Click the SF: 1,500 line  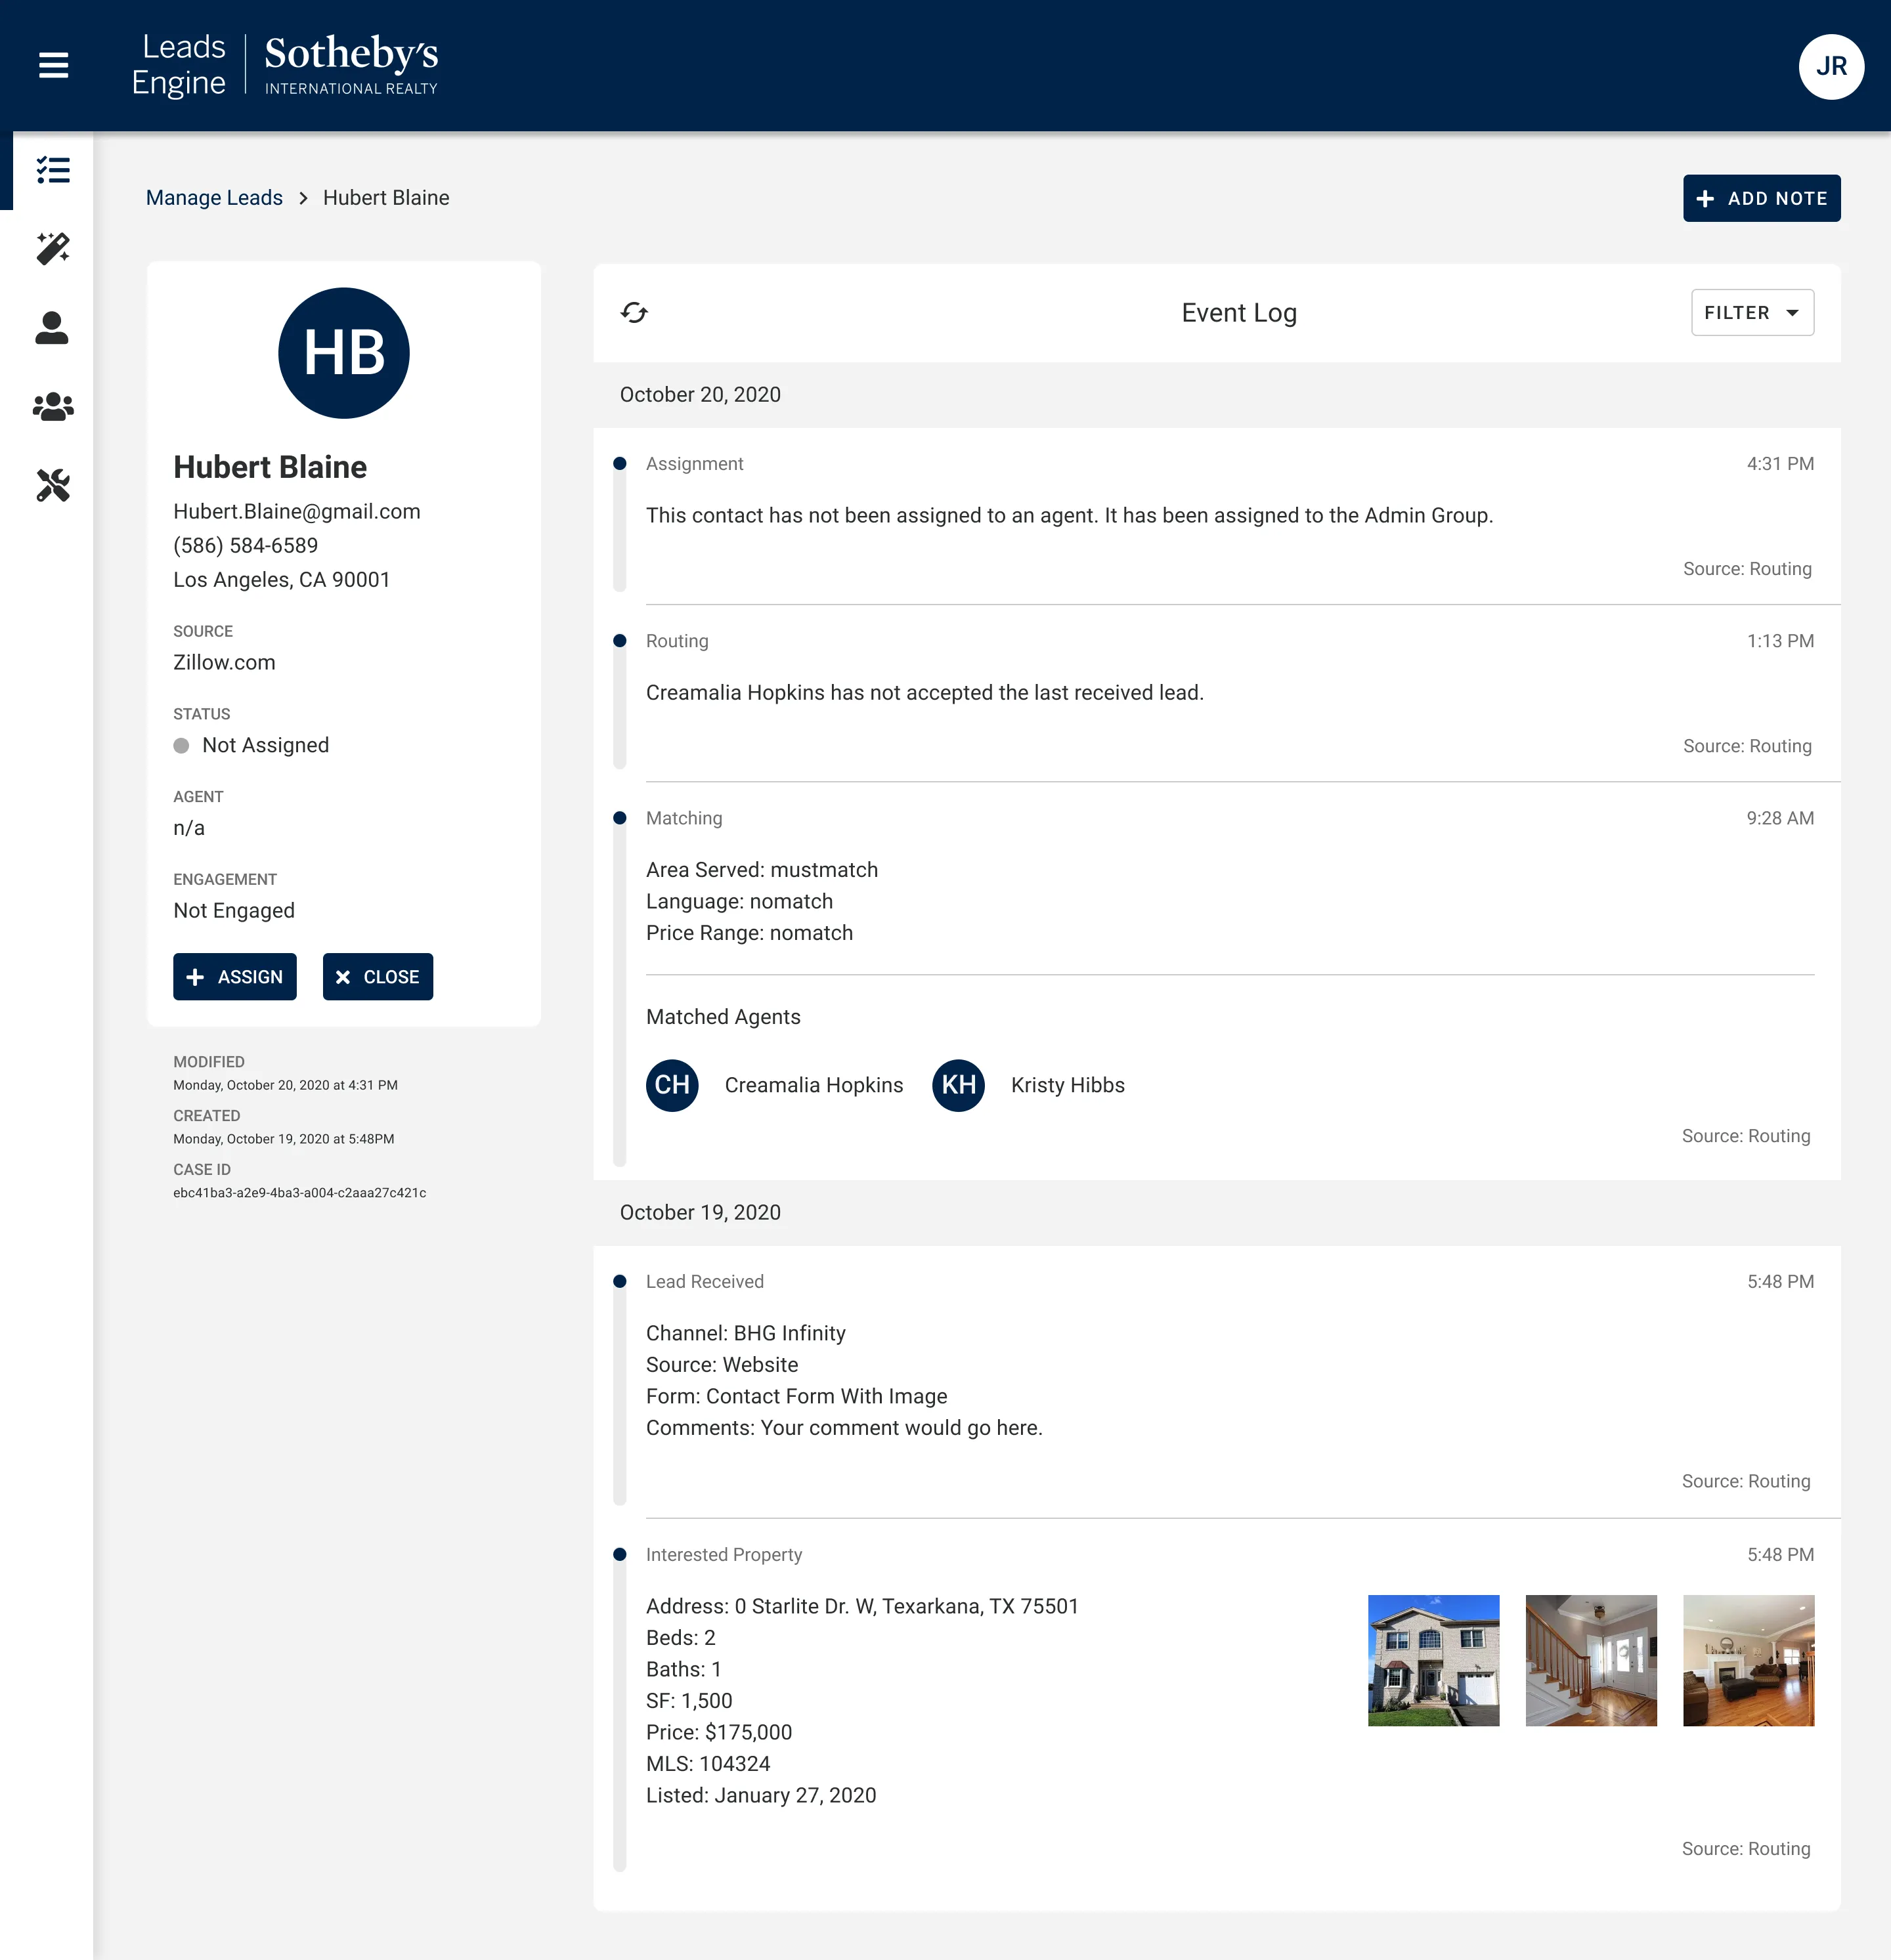tap(689, 1701)
